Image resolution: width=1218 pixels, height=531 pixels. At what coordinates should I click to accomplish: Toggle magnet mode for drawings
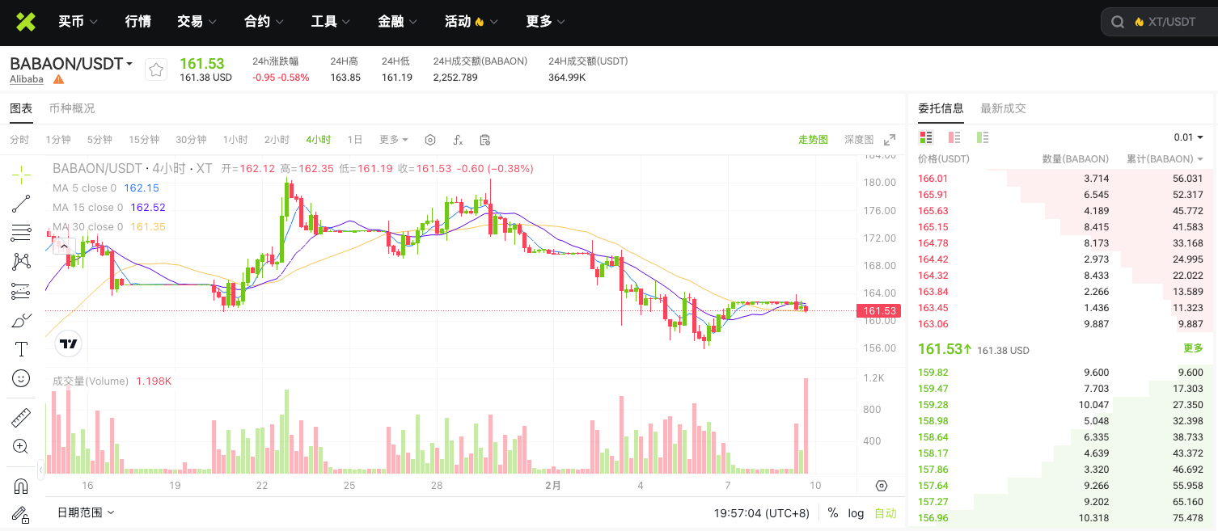tap(21, 487)
